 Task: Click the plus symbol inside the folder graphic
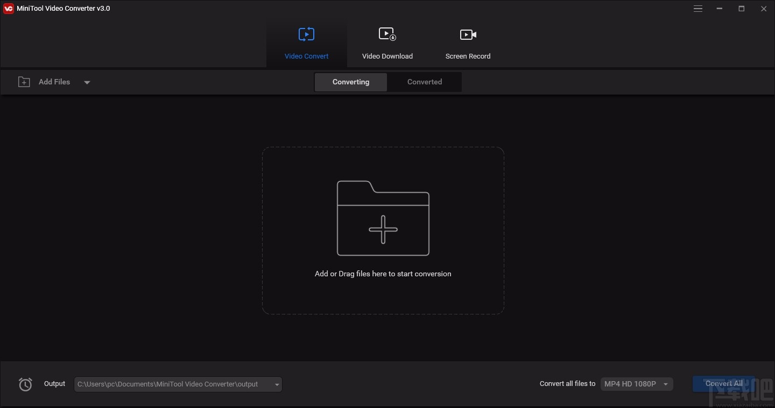tap(383, 229)
